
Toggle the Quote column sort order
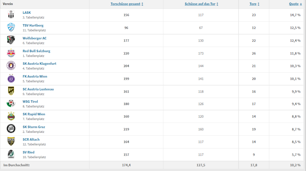tap(296, 4)
